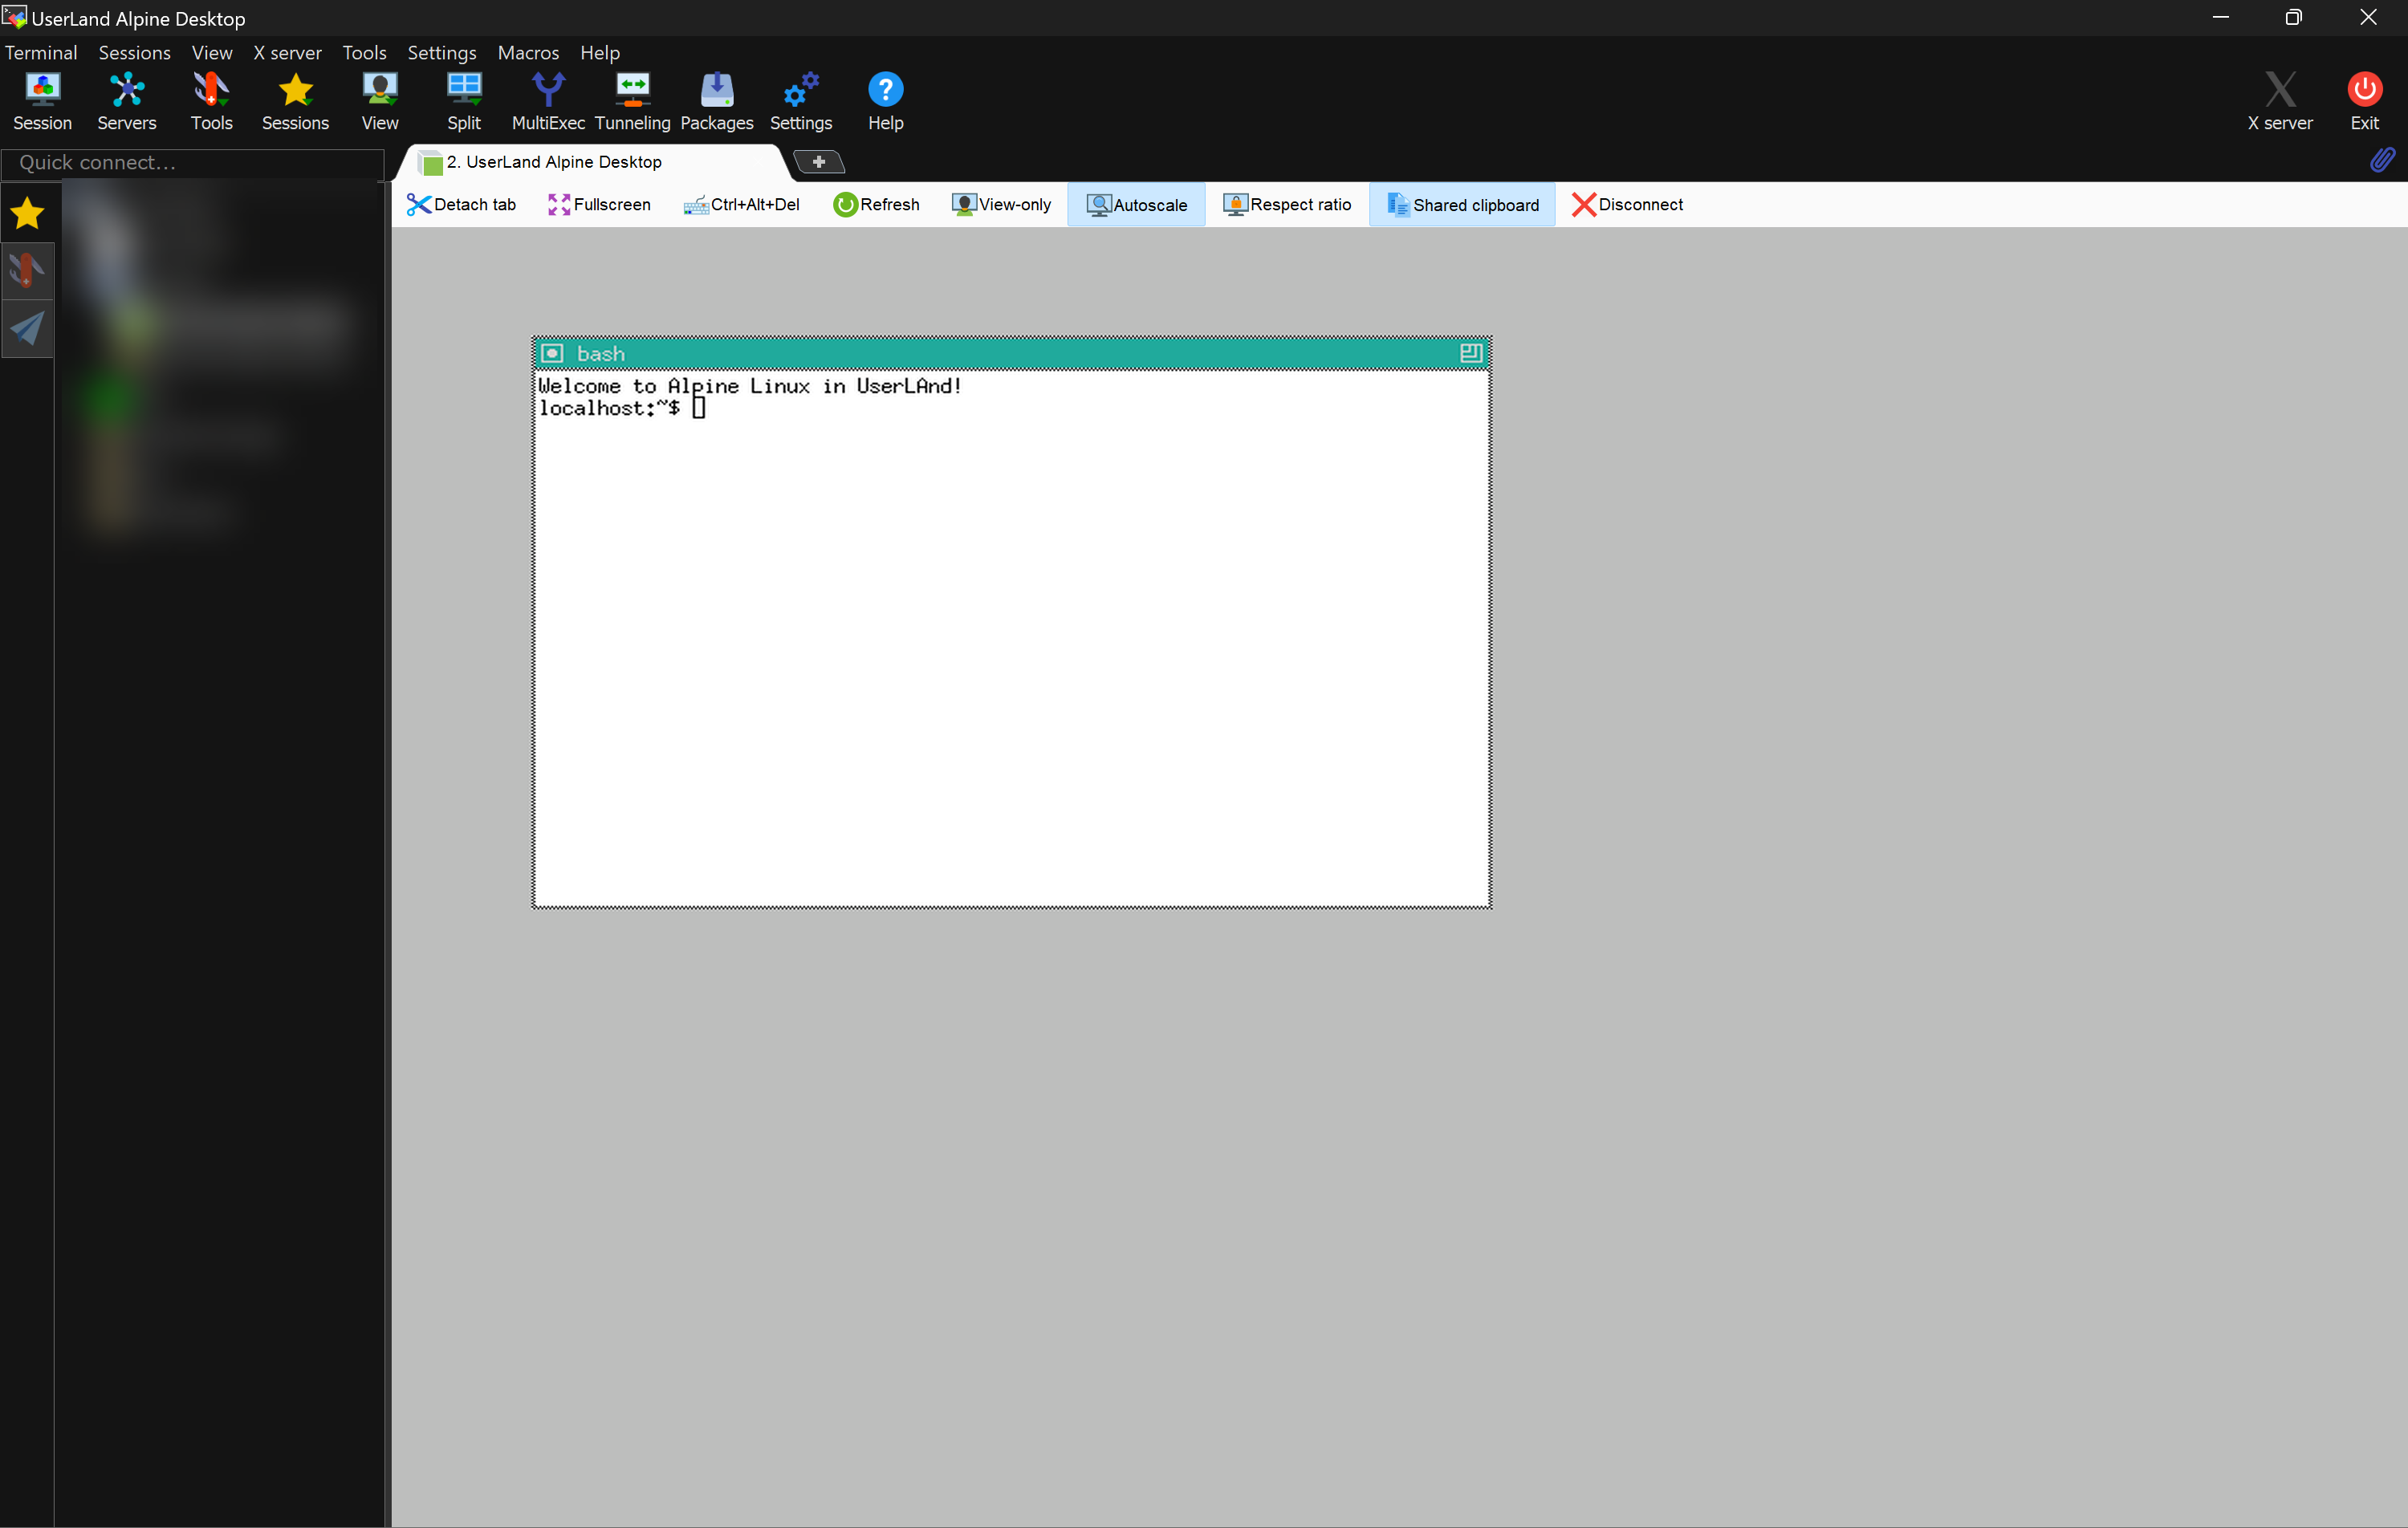Viewport: 2408px width, 1528px height.
Task: Toggle Autoscale option
Action: (x=1137, y=204)
